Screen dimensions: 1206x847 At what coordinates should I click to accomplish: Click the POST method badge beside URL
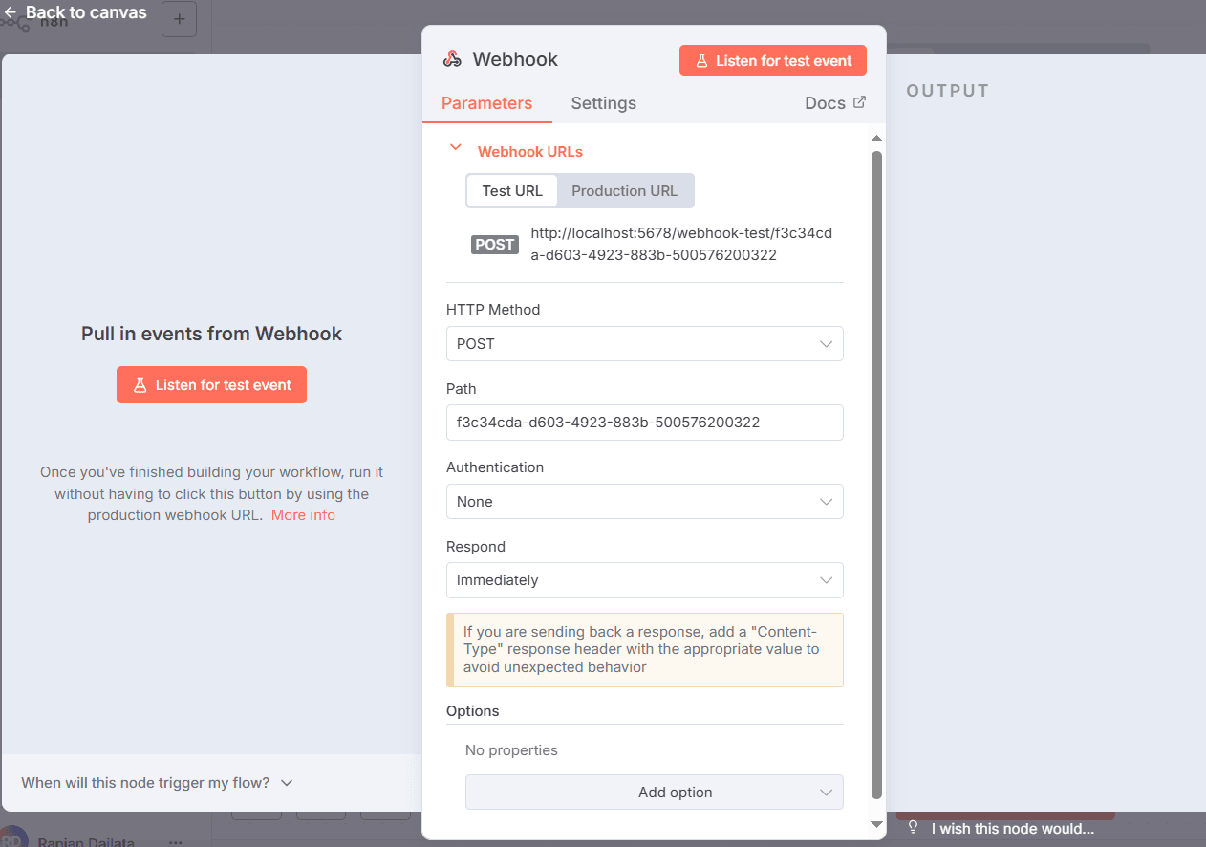pos(494,245)
